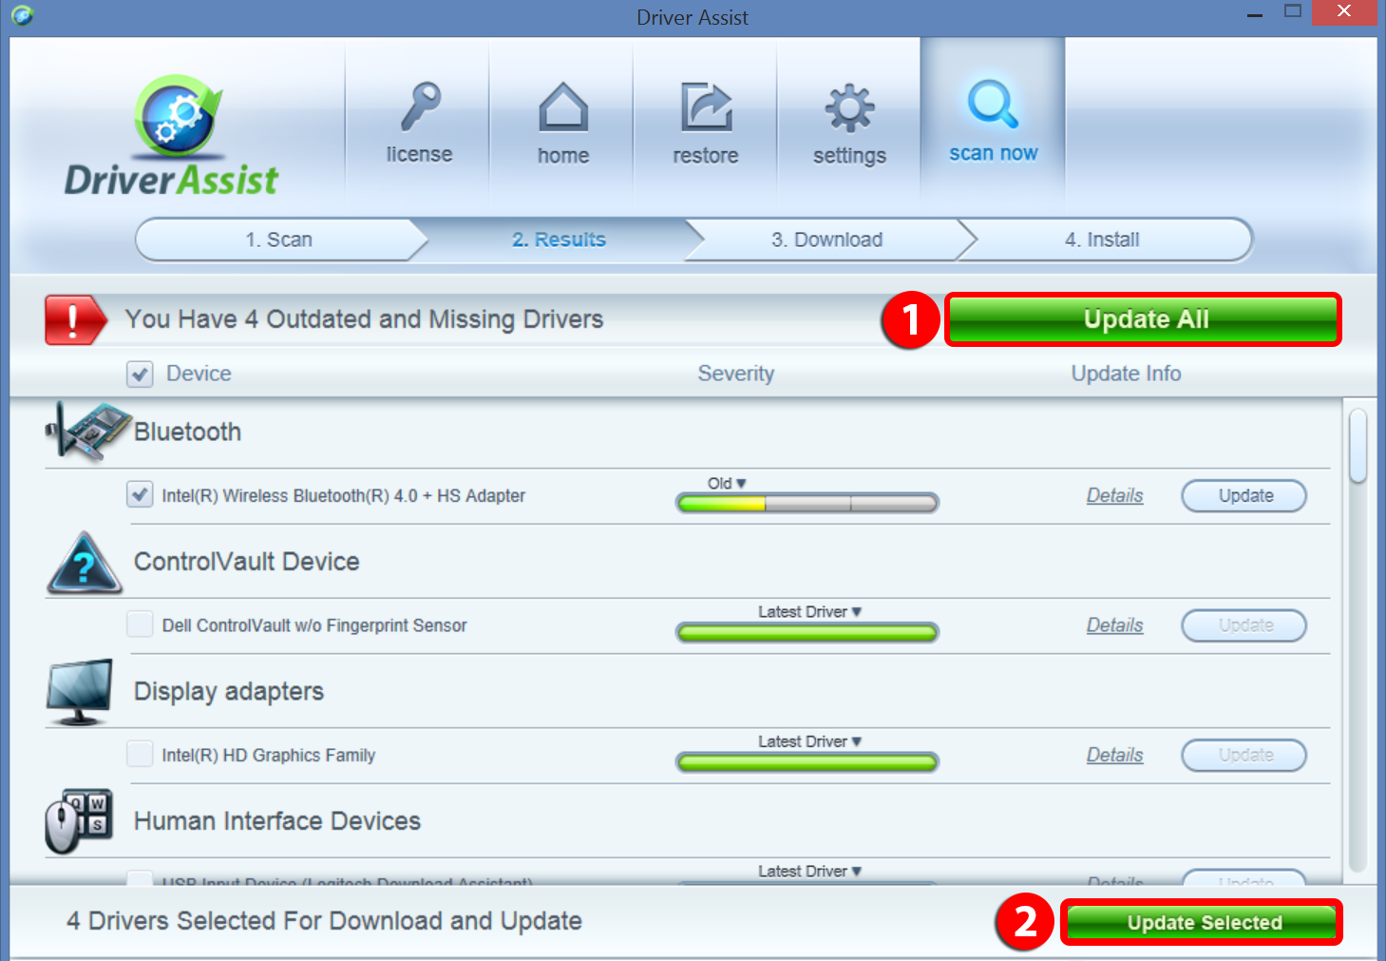Check the Intel HD Graphics Family box
The image size is (1386, 961).
140,754
